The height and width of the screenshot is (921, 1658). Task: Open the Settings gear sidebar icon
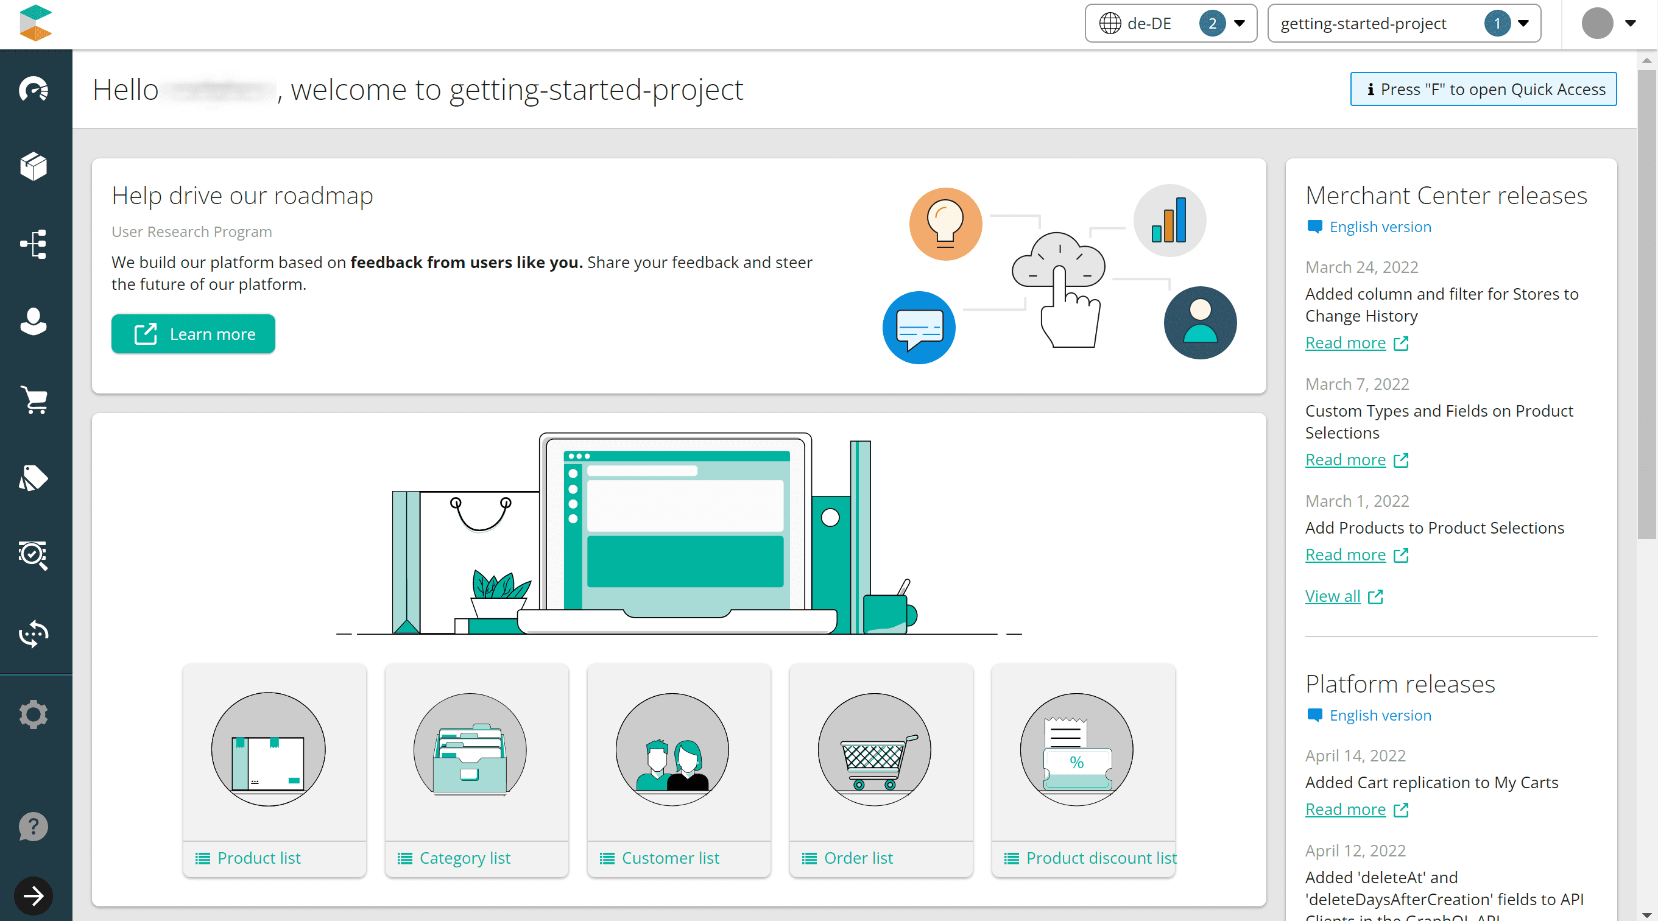coord(34,714)
